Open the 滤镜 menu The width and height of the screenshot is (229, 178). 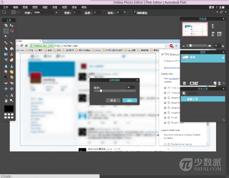point(55,7)
